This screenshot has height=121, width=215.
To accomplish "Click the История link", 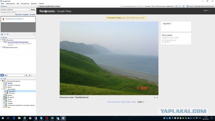I will [33, 14].
